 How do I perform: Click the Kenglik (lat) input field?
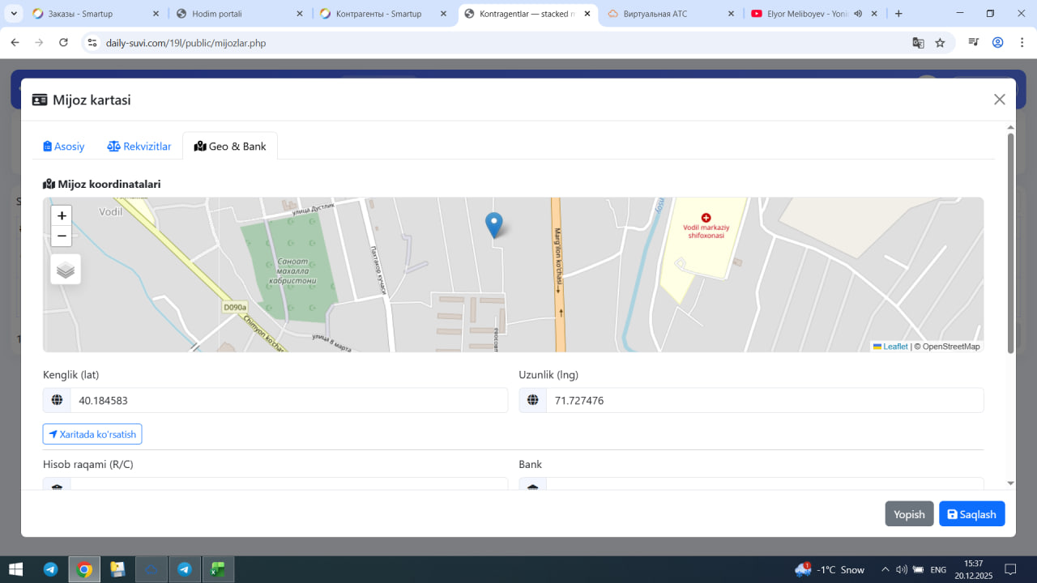(x=288, y=400)
